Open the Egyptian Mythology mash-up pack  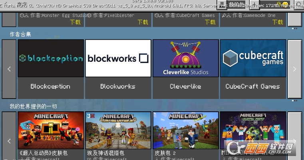coord(118,130)
